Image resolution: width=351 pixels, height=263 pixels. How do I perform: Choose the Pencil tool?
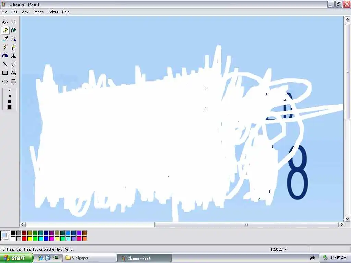(5, 47)
